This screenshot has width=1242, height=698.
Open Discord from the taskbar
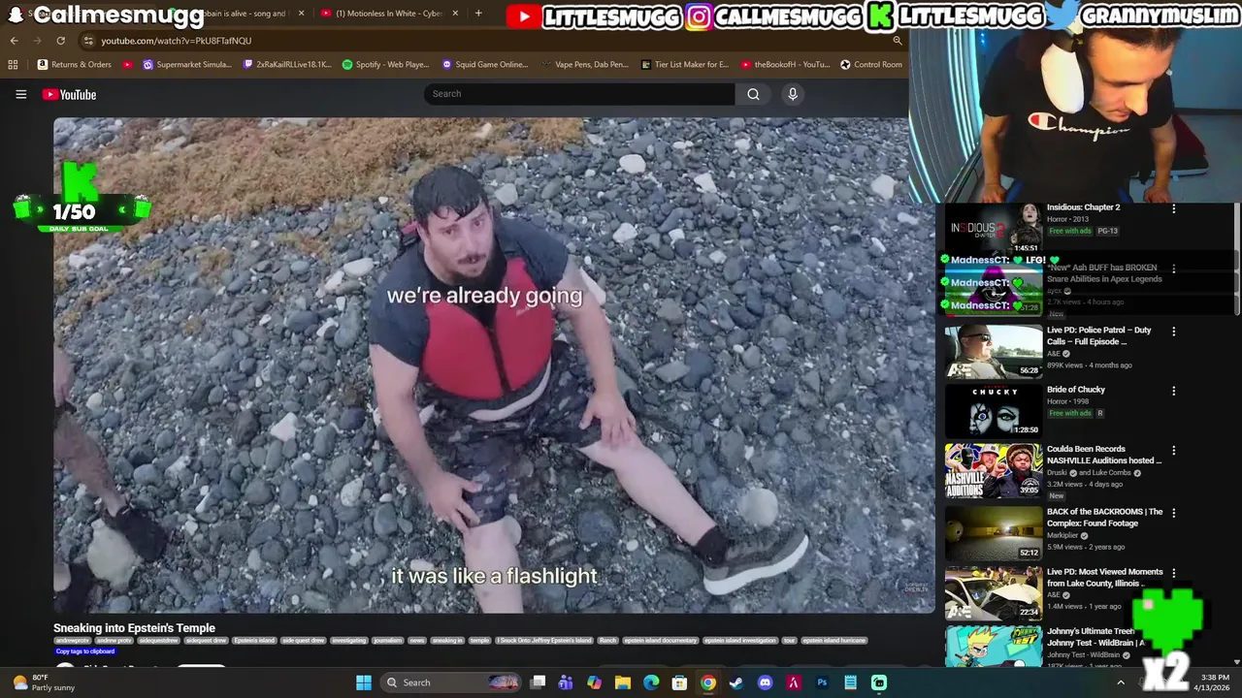[x=765, y=682]
